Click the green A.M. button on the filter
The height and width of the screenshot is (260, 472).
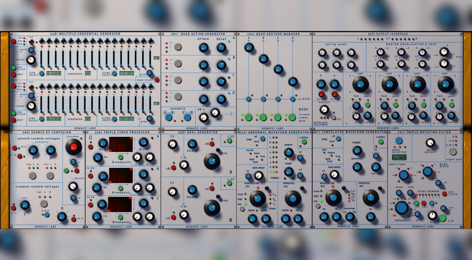coord(442,218)
